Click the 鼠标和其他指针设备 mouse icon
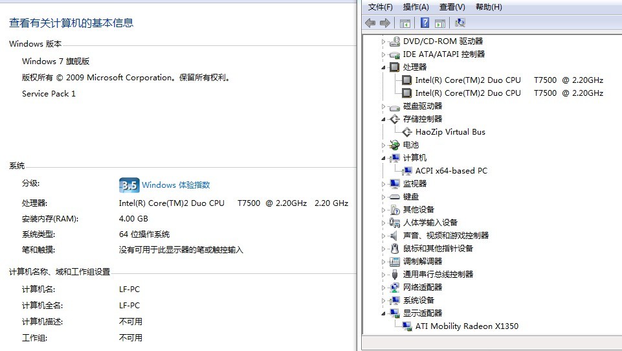The image size is (622, 351). (394, 249)
